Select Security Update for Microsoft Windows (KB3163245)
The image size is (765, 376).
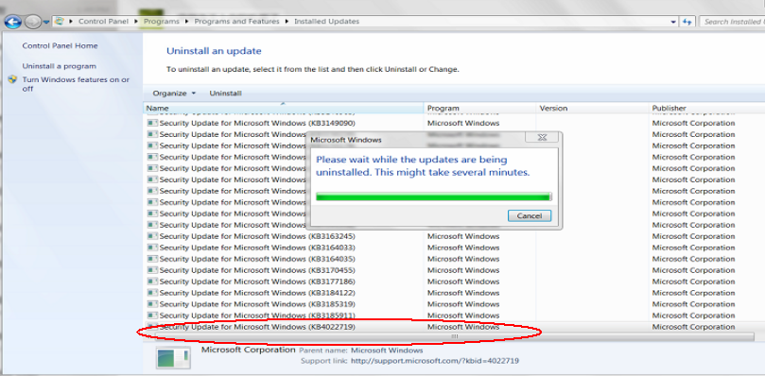click(257, 236)
